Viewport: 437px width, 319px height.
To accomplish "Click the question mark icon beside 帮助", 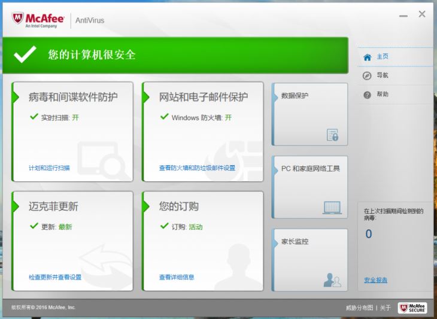I will [367, 95].
